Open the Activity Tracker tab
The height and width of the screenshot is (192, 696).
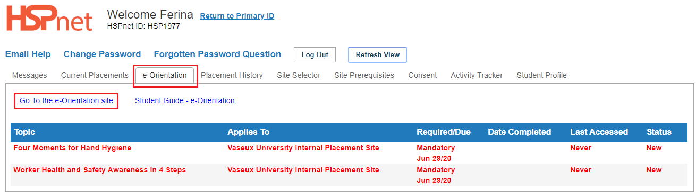click(477, 75)
